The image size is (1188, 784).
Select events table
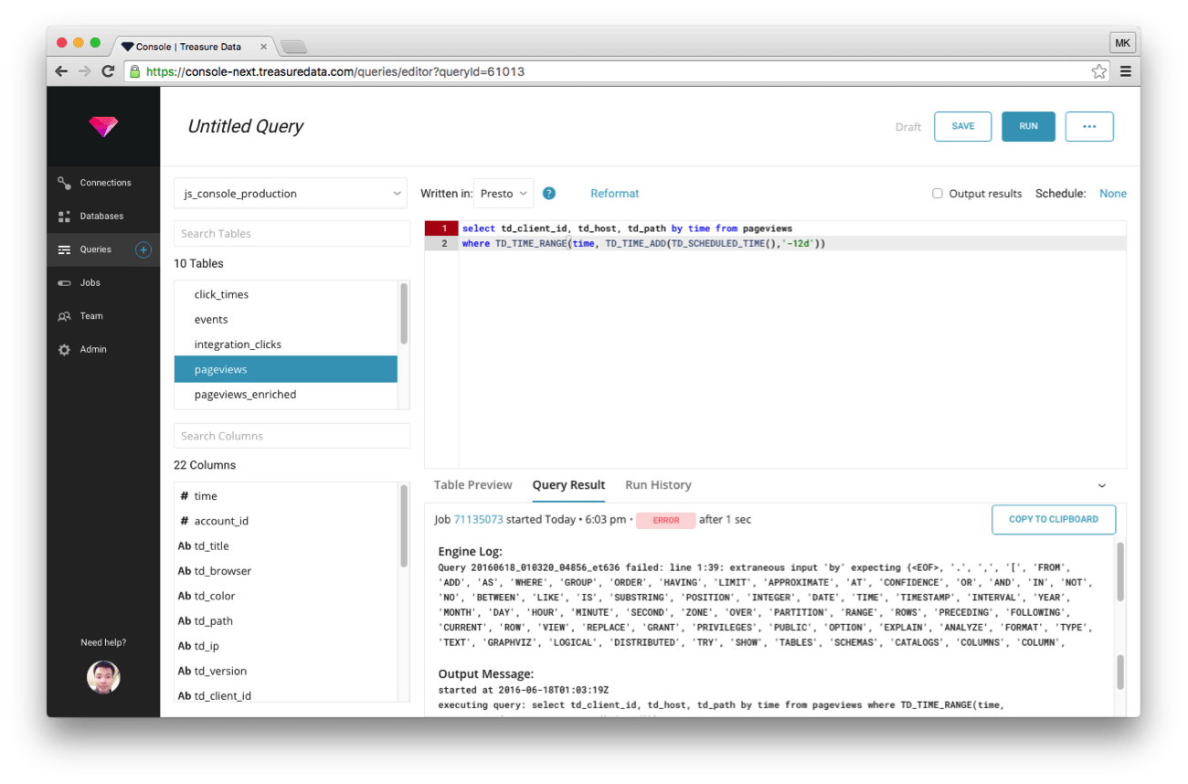[285, 320]
